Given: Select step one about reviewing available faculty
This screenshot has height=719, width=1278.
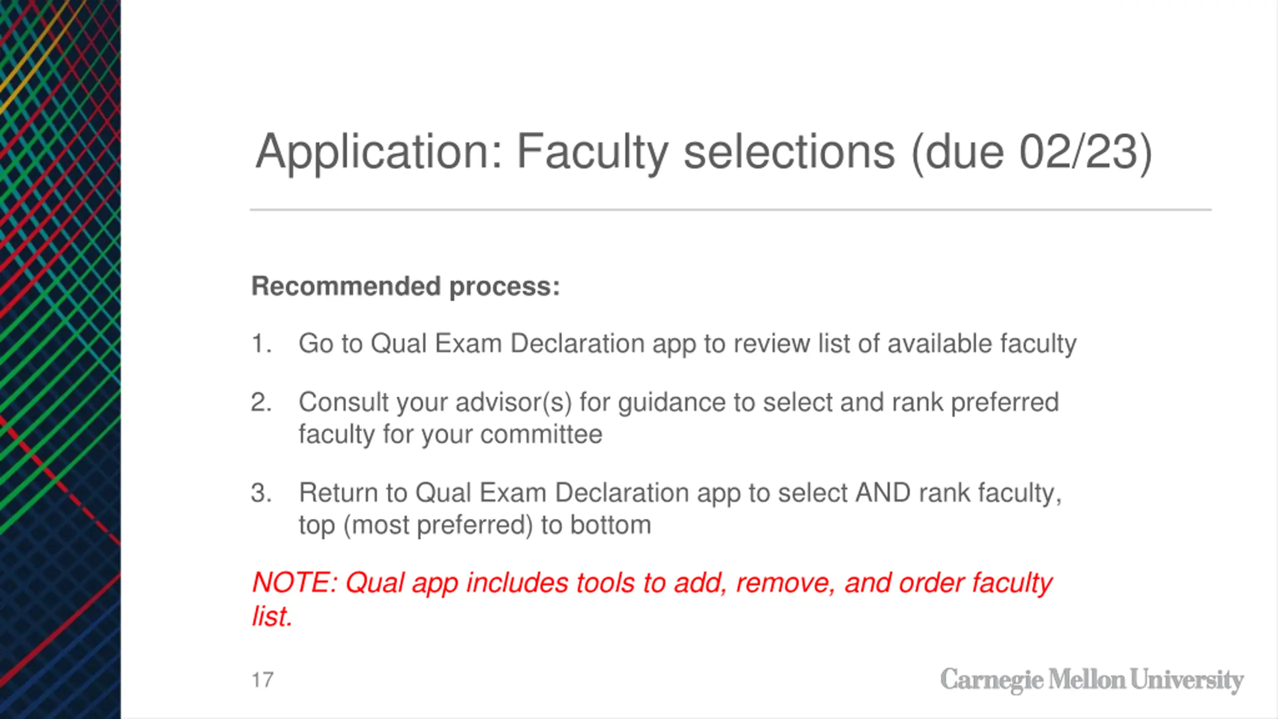Looking at the screenshot, I should 687,345.
